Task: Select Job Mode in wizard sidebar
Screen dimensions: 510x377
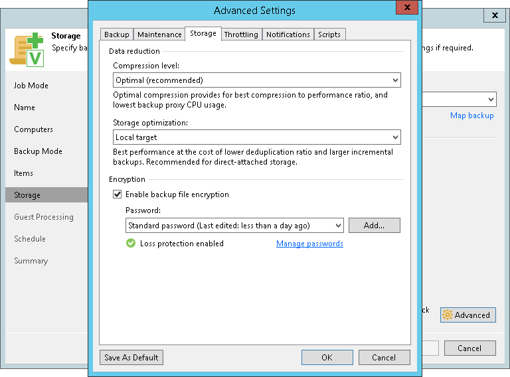Action: coord(31,86)
